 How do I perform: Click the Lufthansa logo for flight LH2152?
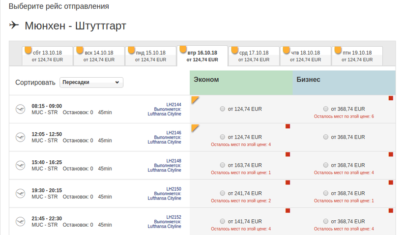pyautogui.click(x=20, y=222)
